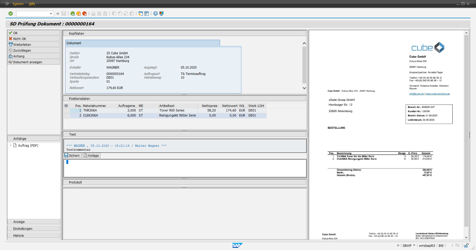Click the create new GUI window icon
This screenshot has width=476, height=250.
tap(141, 14)
